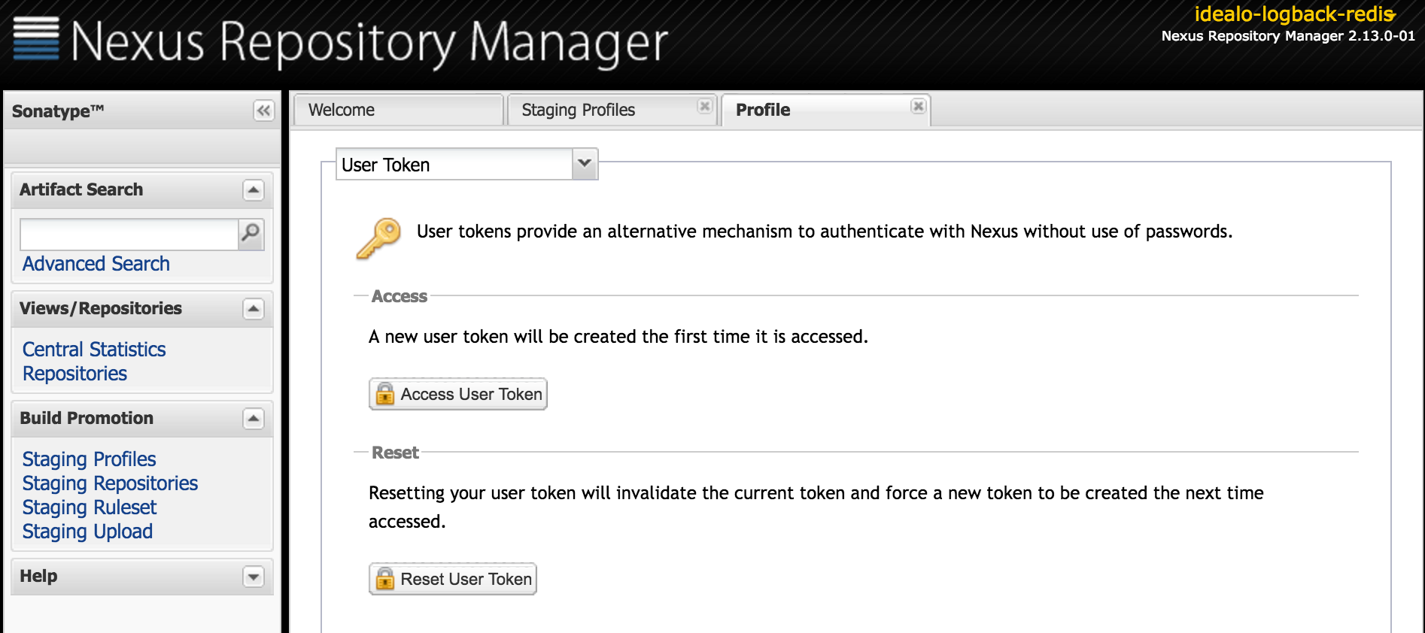
Task: Collapse the Views/Repositories section
Action: tap(254, 309)
